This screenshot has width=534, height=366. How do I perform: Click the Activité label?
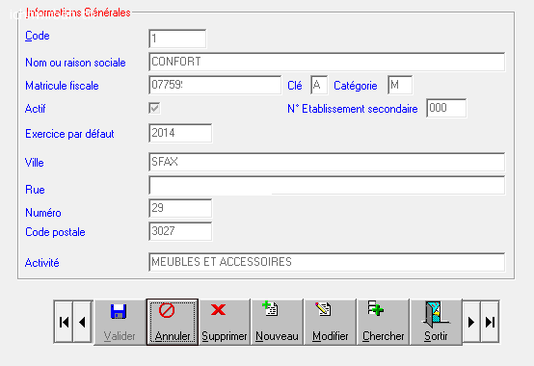point(41,263)
